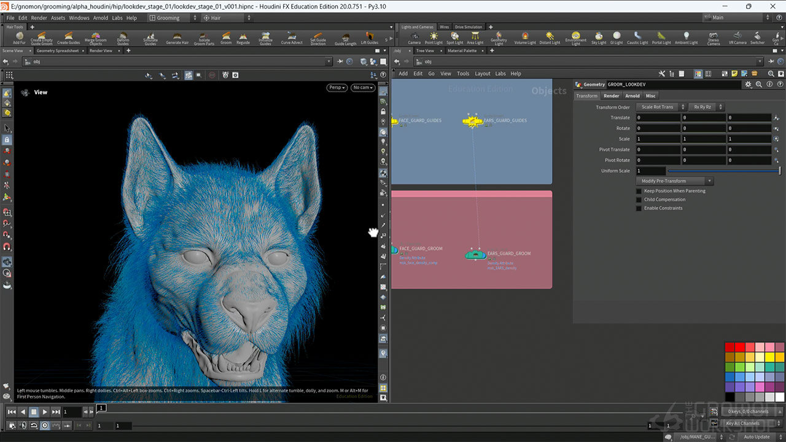Switch to the Arnold parameter tab
The height and width of the screenshot is (442, 786).
pyautogui.click(x=632, y=96)
